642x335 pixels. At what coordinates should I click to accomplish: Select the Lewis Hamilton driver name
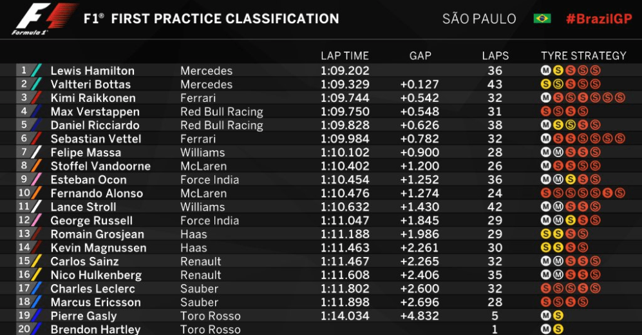click(93, 70)
